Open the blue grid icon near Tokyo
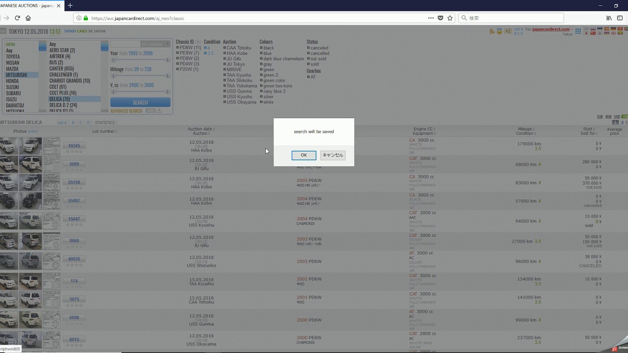Image resolution: width=628 pixels, height=353 pixels. (578, 31)
